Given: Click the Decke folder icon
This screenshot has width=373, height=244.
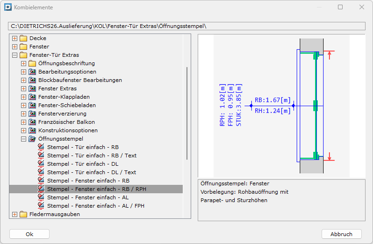Looking at the screenshot, I should (23, 38).
